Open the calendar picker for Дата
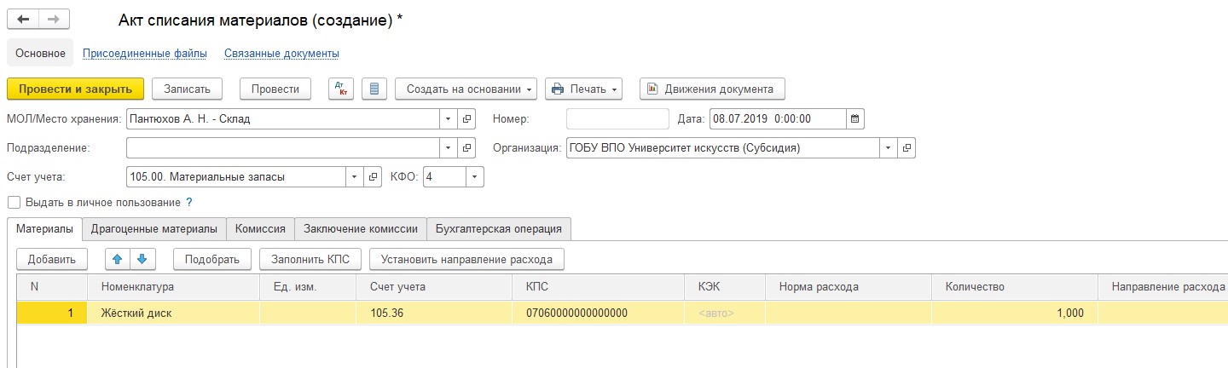This screenshot has height=368, width=1228. pos(855,118)
